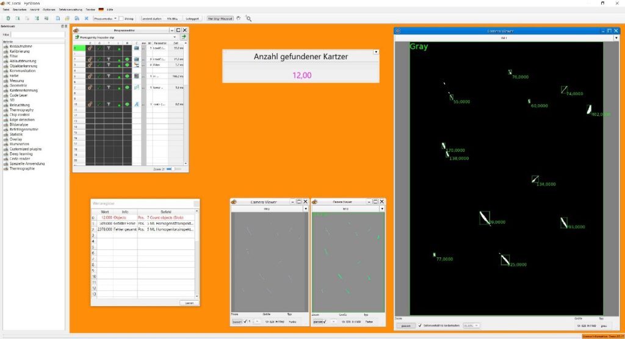Open the Optionen menu
Image resolution: width=625 pixels, height=339 pixels.
[49, 10]
